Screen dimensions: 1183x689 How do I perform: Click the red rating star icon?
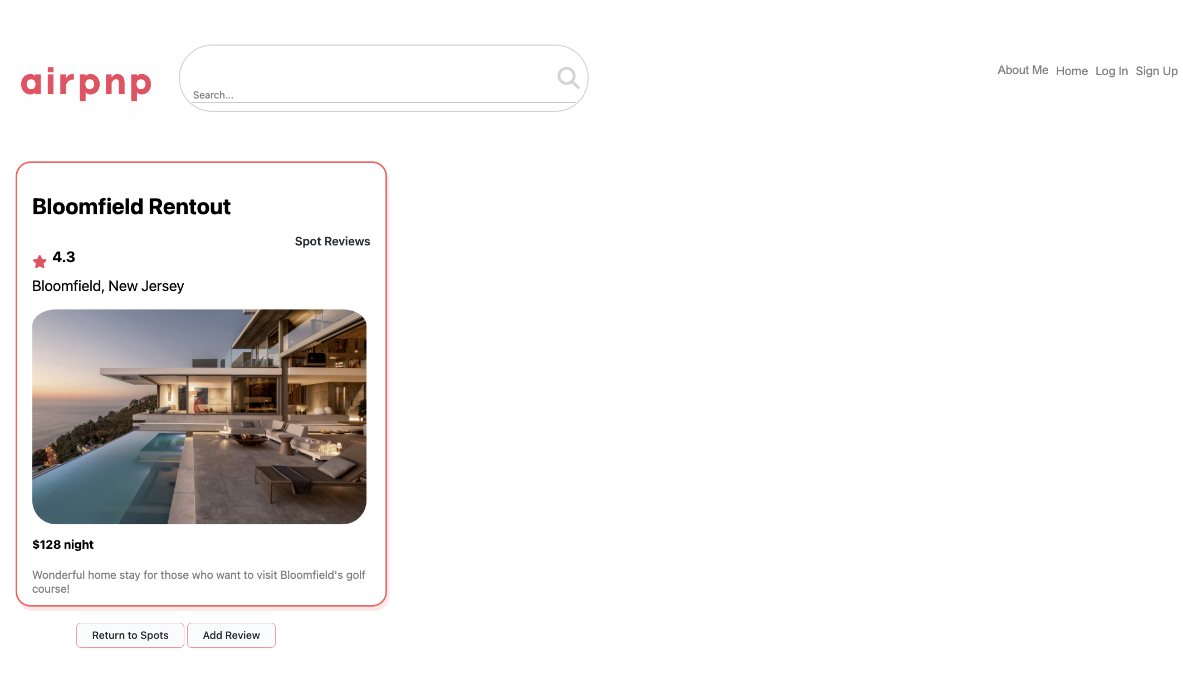point(40,261)
